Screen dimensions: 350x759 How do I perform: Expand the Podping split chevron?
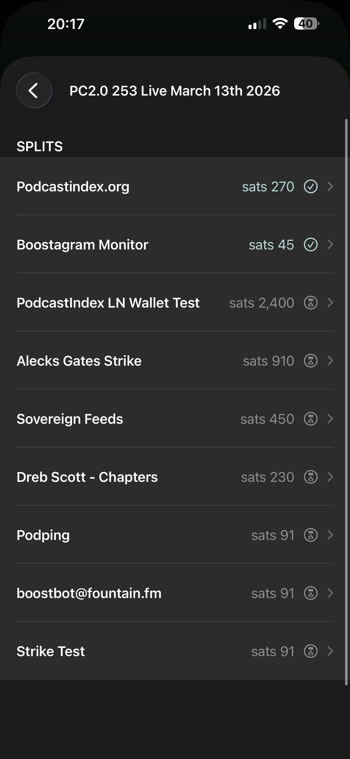point(330,535)
